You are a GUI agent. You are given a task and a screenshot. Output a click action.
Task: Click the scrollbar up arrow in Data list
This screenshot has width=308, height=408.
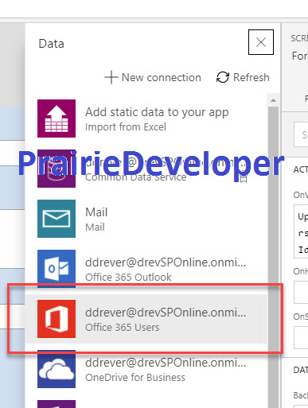[273, 100]
